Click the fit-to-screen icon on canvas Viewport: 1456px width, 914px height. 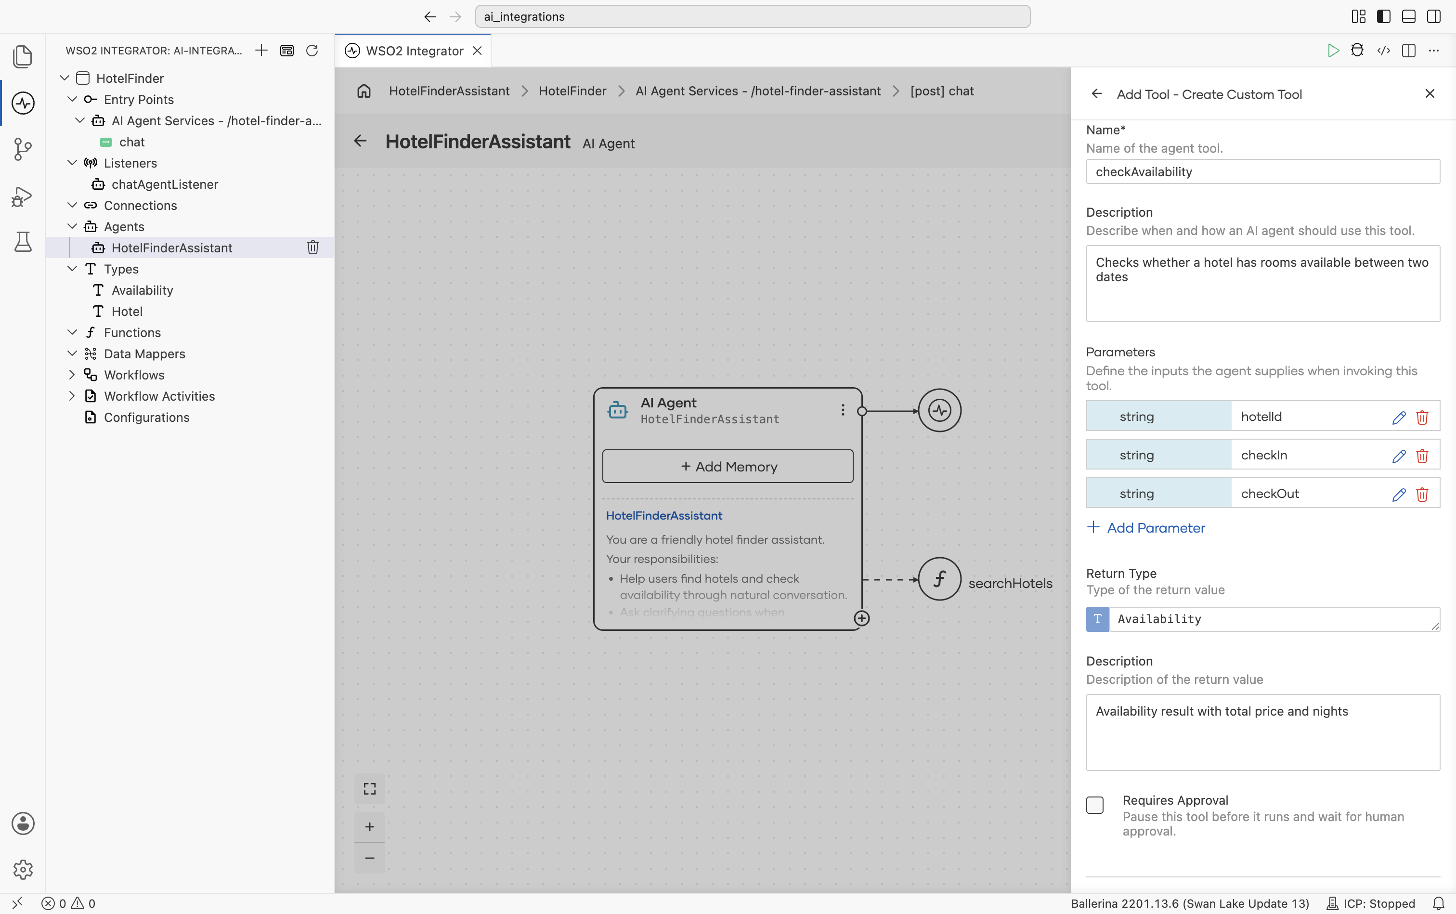pos(369,789)
